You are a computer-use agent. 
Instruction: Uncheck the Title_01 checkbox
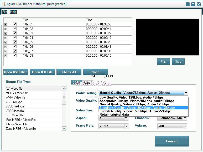(15, 24)
